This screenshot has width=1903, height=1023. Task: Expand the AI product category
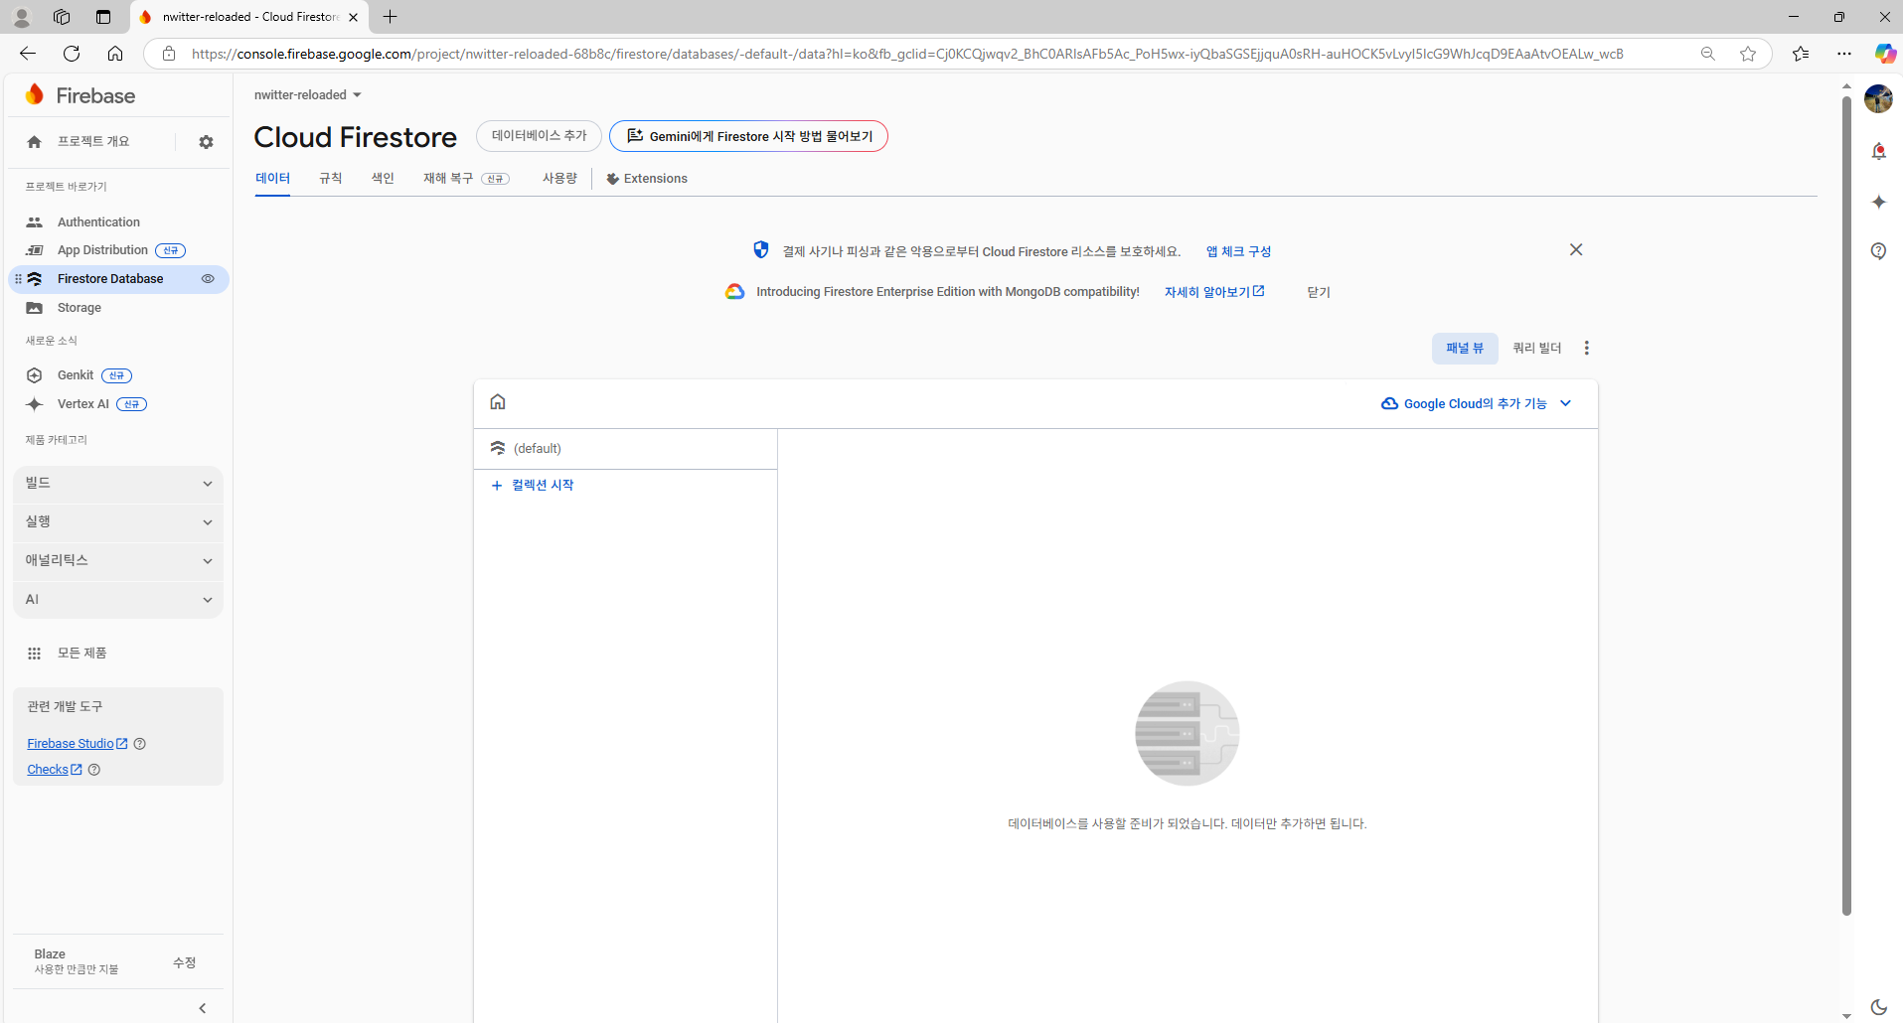click(x=118, y=600)
